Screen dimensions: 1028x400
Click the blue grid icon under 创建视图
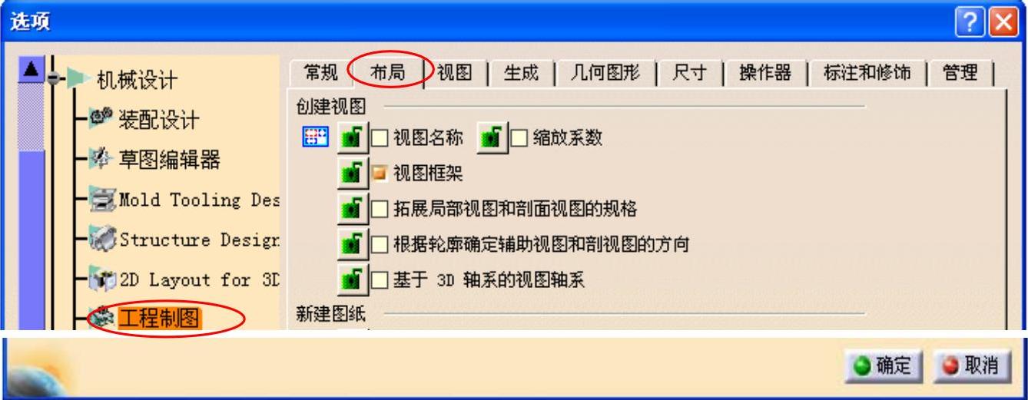[x=316, y=138]
